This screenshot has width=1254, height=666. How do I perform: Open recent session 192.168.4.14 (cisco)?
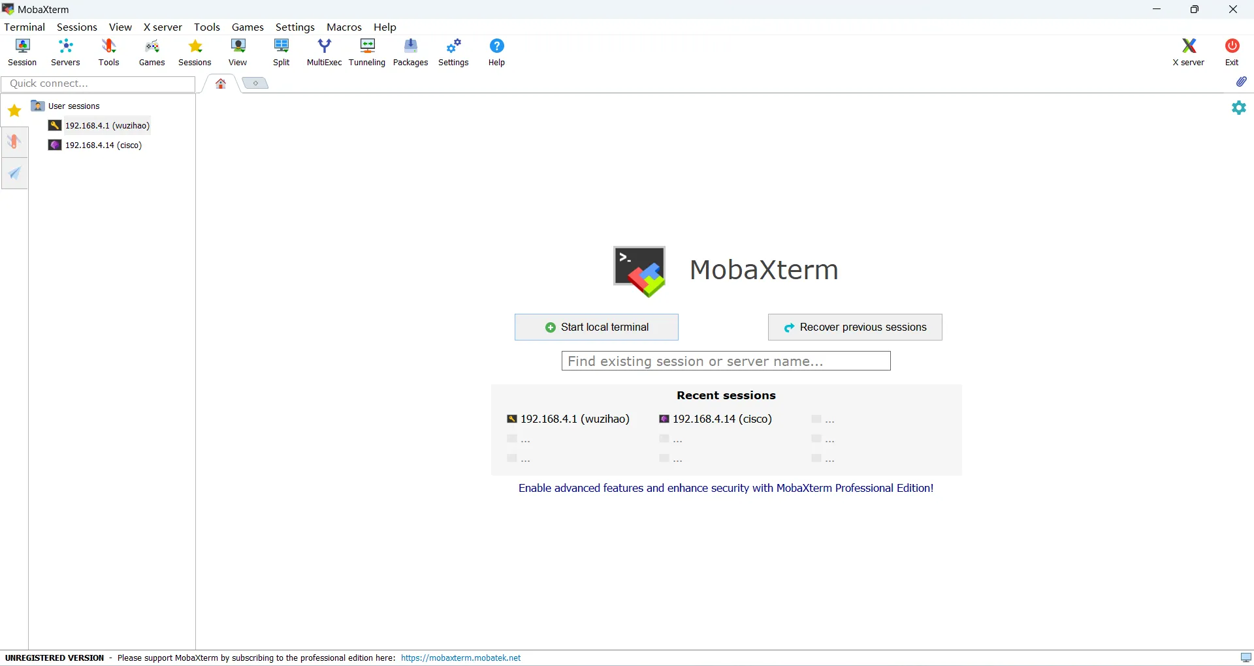tap(716, 419)
